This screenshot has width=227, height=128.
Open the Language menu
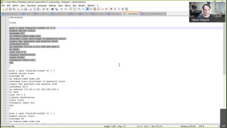42,6
